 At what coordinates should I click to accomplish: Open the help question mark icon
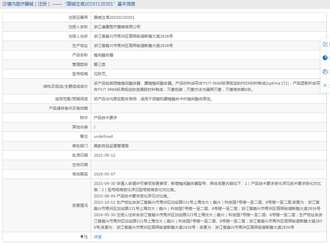(x=325, y=58)
